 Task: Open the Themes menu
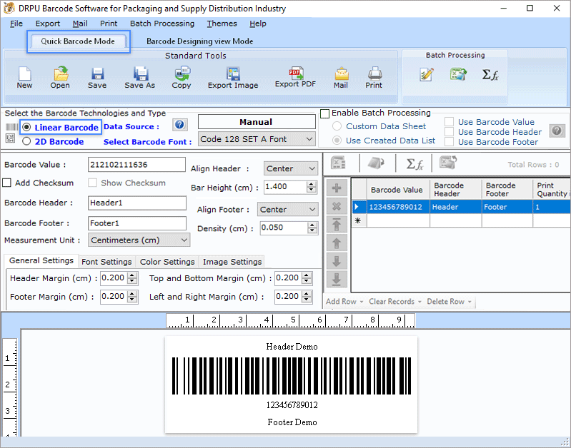[x=222, y=24]
